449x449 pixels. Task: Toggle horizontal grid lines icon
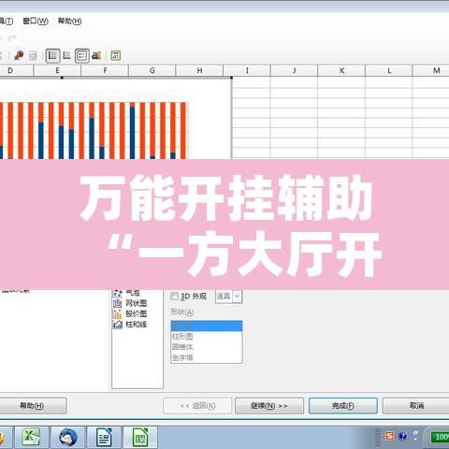[x=52, y=56]
